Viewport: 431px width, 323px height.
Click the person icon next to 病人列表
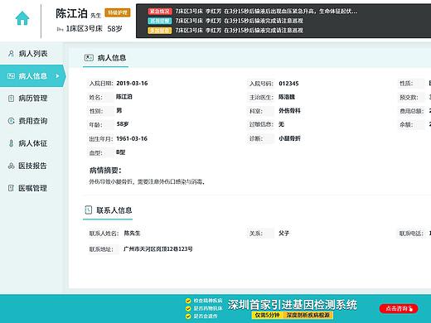pyautogui.click(x=11, y=54)
